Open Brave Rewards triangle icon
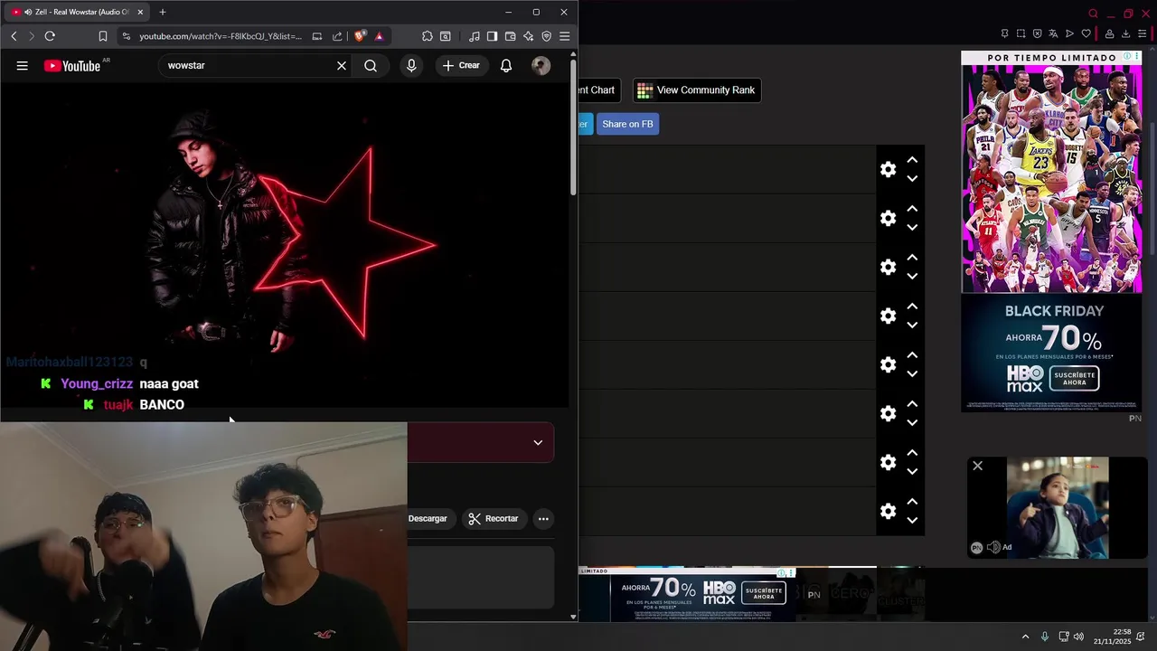 [x=379, y=36]
